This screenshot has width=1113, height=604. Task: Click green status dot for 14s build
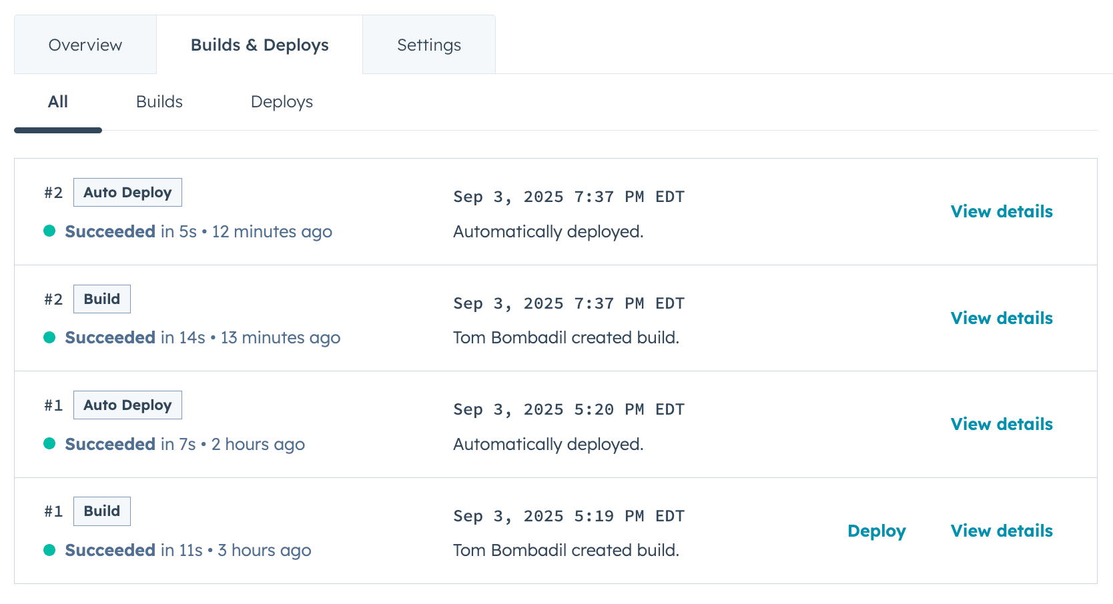pyautogui.click(x=49, y=337)
